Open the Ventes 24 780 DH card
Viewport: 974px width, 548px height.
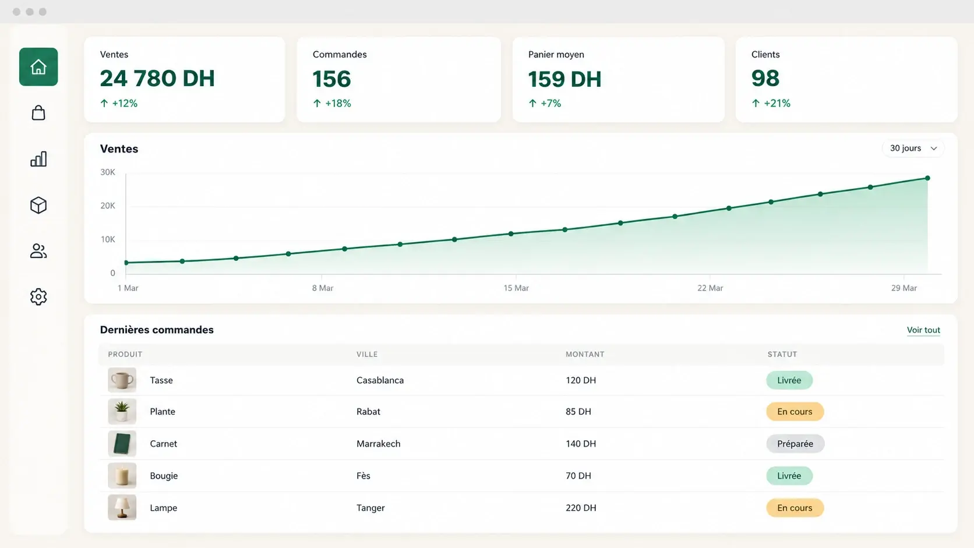[x=185, y=80]
